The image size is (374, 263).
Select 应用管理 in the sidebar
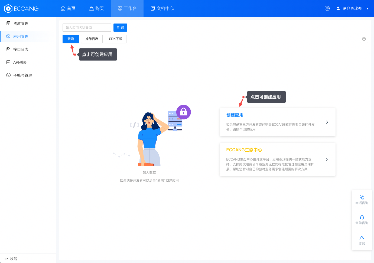click(28, 36)
